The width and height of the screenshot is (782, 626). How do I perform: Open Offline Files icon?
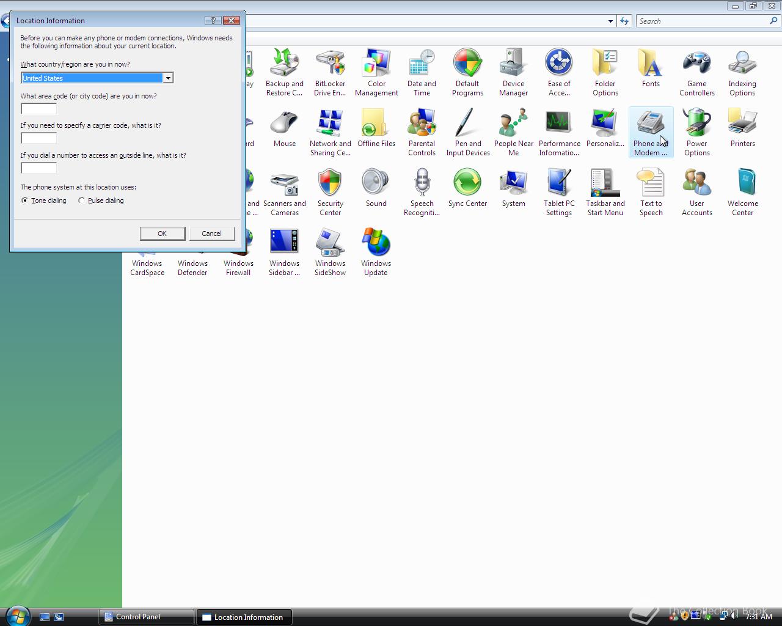(x=376, y=128)
